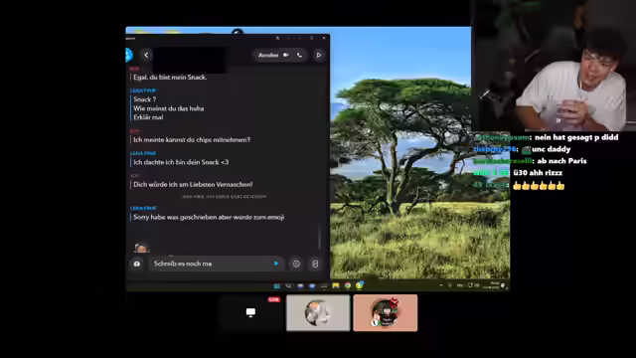Click the message "Erklär mal"
This screenshot has height=358, width=636.
tap(148, 117)
